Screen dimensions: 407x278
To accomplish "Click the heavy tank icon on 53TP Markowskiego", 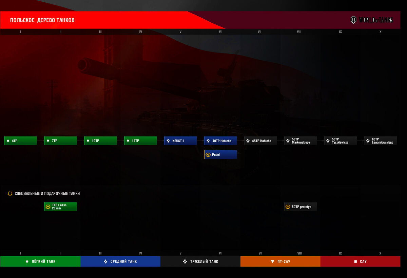I will tap(288, 141).
